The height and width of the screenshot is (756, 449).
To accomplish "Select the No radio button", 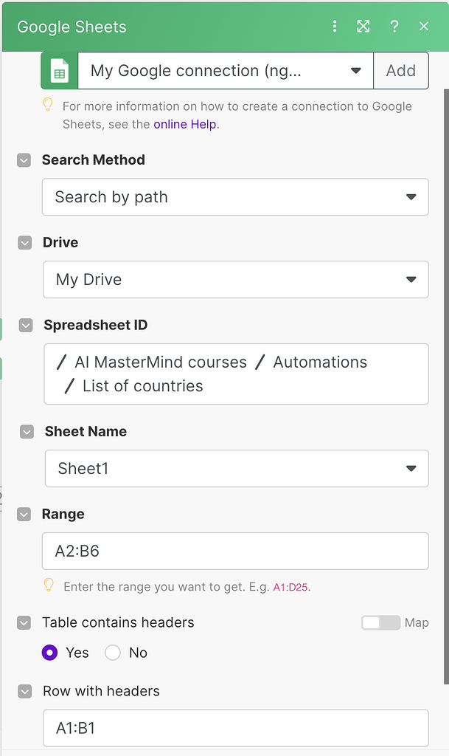I will pyautogui.click(x=112, y=653).
